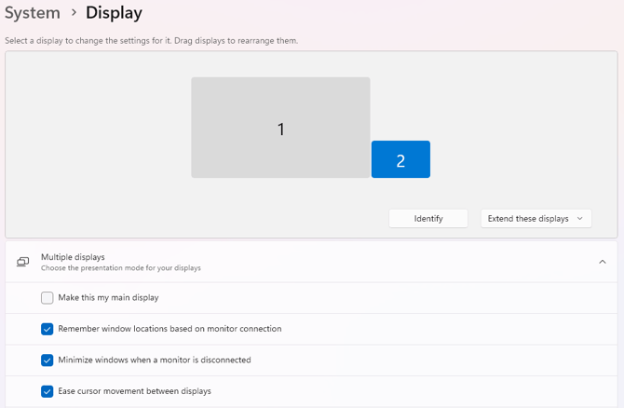Click the breadcrumb chevron after System
The width and height of the screenshot is (624, 408).
(x=74, y=13)
